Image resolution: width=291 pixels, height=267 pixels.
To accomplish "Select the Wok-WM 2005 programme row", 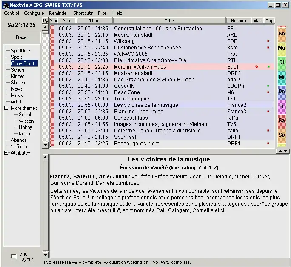I will click(164, 54).
